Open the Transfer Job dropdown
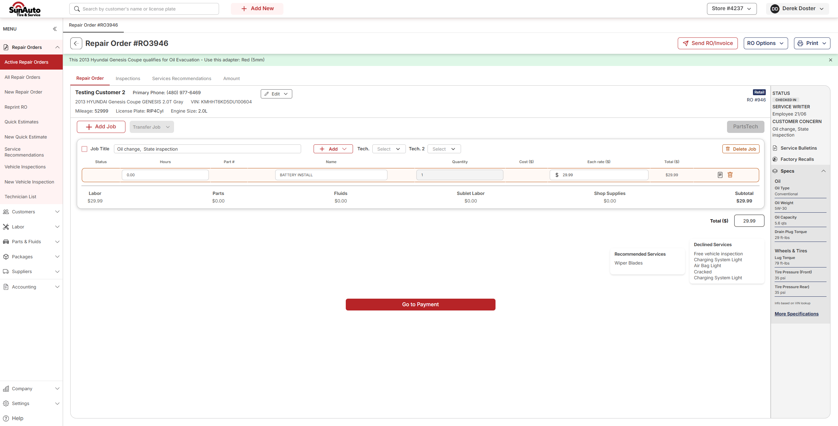 point(151,127)
